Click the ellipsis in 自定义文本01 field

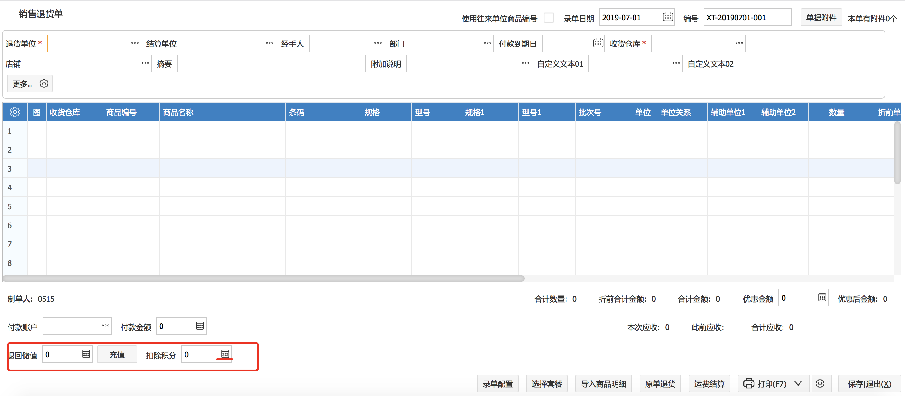point(676,63)
